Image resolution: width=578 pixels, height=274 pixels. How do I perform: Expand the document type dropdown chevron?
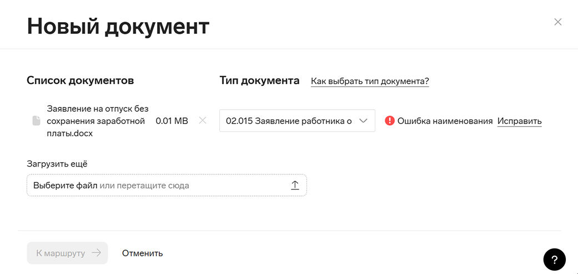(363, 121)
